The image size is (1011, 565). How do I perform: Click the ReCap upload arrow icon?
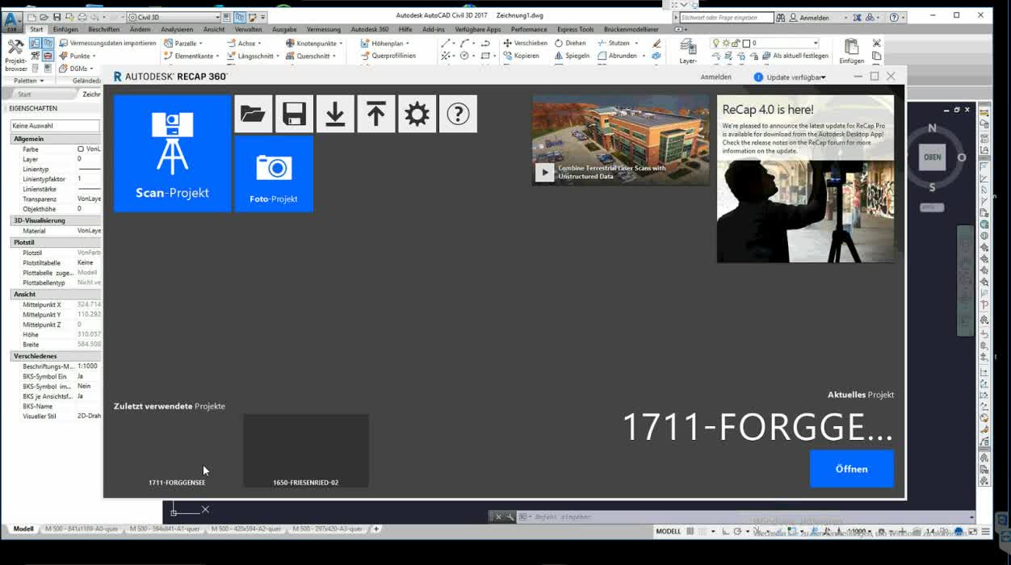(375, 114)
